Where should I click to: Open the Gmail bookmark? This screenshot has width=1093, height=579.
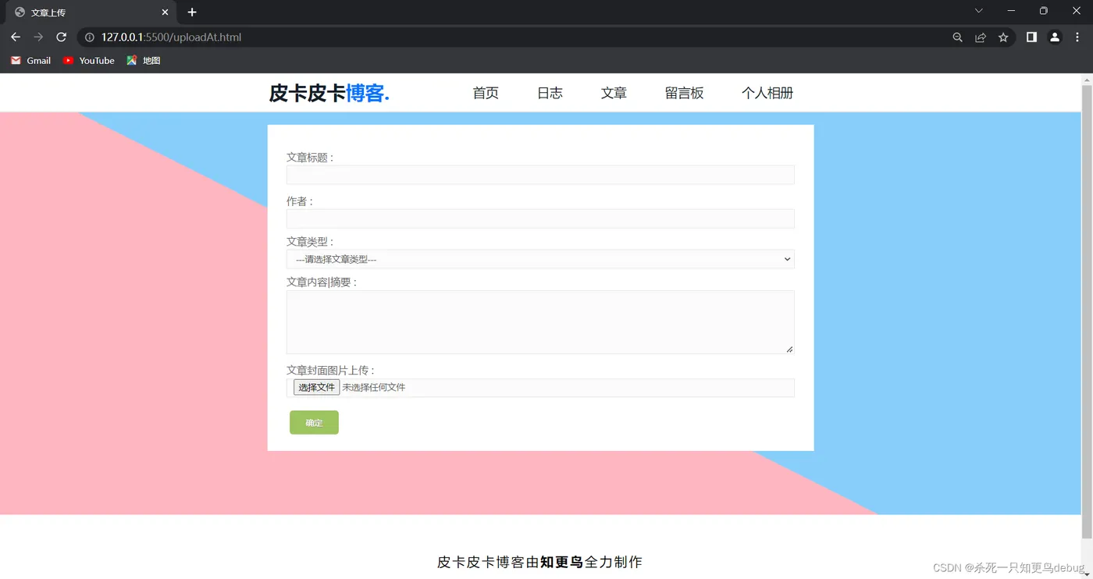point(31,60)
